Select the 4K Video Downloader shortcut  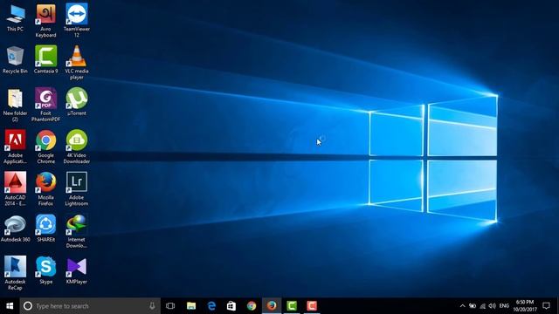(77, 147)
